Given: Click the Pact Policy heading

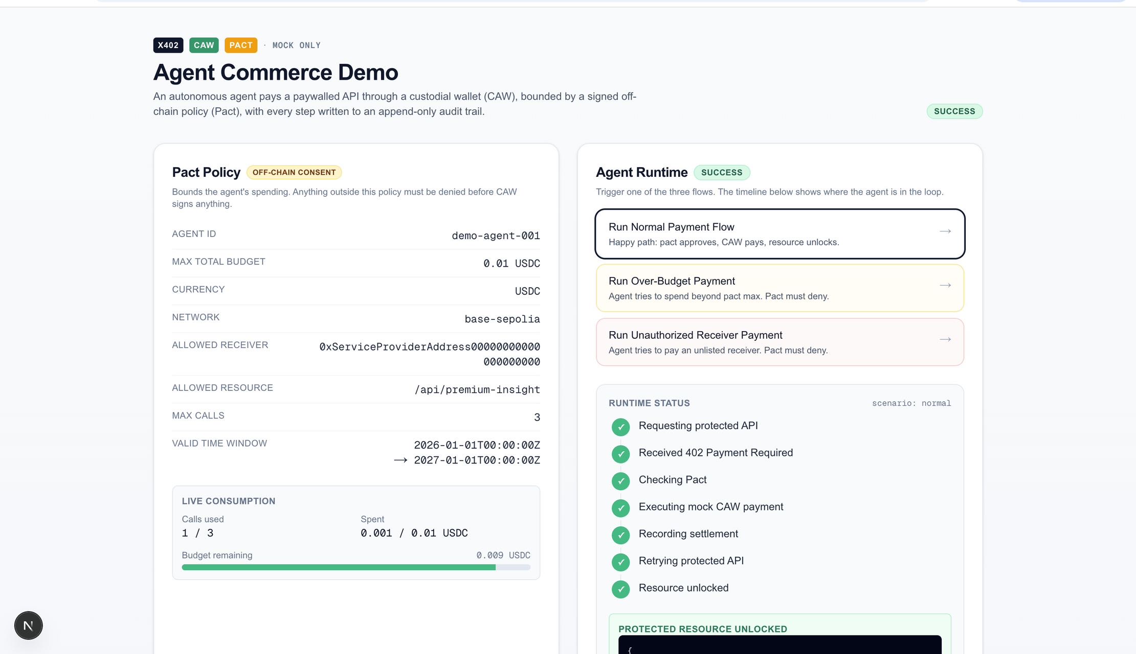Looking at the screenshot, I should [206, 172].
